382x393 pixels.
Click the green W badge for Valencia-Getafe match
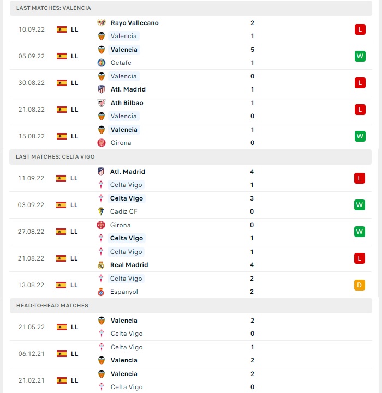360,56
